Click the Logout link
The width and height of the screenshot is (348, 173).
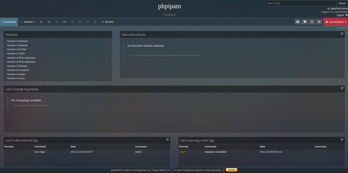pyautogui.click(x=340, y=15)
